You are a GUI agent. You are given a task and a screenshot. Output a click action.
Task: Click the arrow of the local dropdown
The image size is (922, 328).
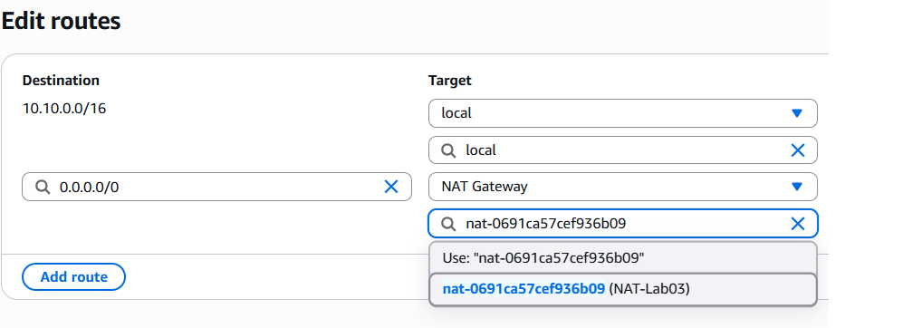[x=797, y=113]
